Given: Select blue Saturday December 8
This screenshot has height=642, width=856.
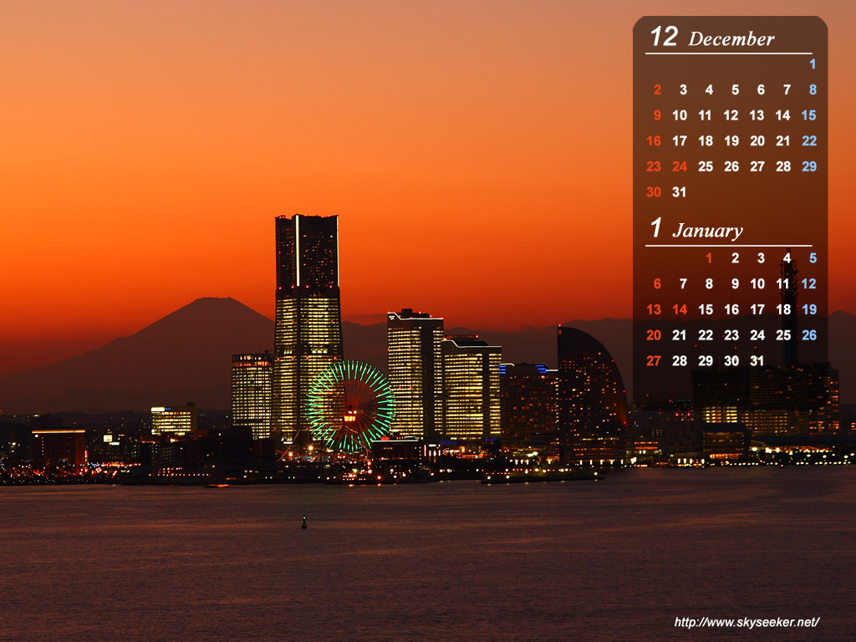Looking at the screenshot, I should (813, 89).
